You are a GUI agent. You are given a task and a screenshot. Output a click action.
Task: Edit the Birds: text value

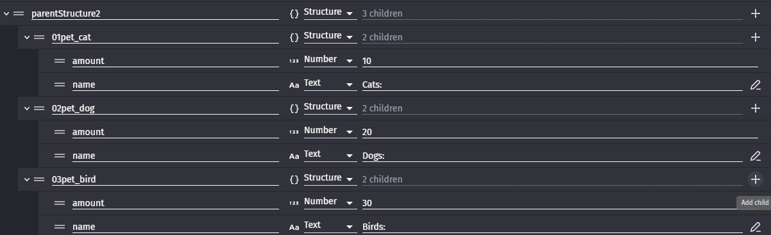click(755, 227)
